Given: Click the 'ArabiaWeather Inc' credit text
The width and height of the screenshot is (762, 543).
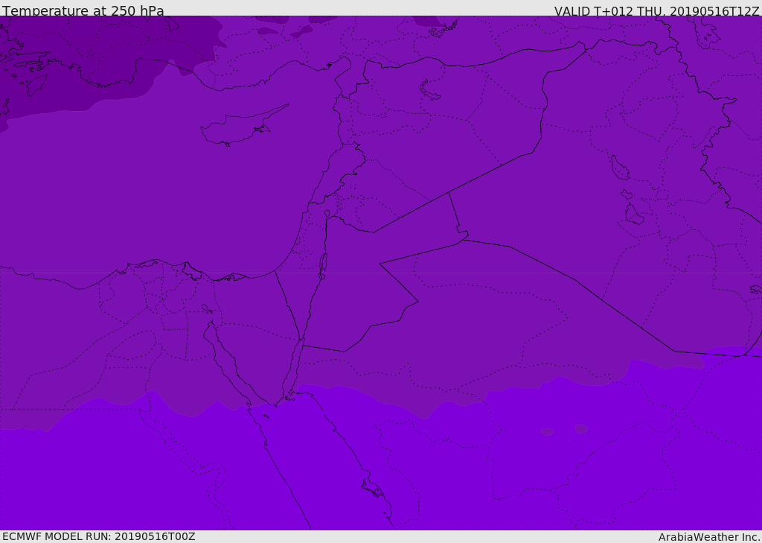Looking at the screenshot, I should [x=709, y=537].
